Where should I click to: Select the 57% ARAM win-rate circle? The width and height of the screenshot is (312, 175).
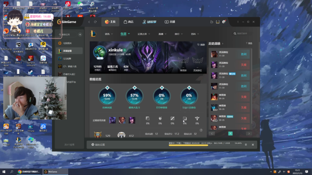click(x=134, y=96)
